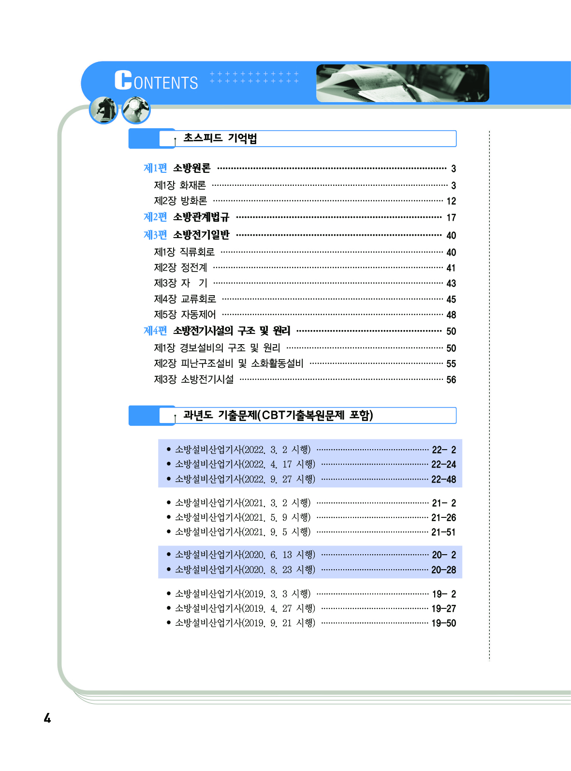Image resolution: width=571 pixels, height=771 pixels.
Task: Open 제3장 소방전기시설 entry
Action: pos(305,379)
